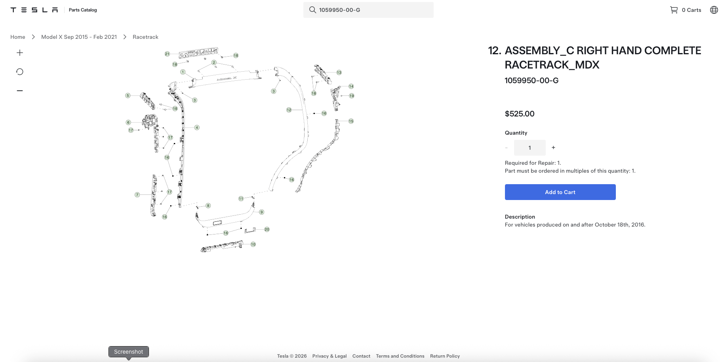Click the Tesla logo
The image size is (720, 362).
coord(34,10)
